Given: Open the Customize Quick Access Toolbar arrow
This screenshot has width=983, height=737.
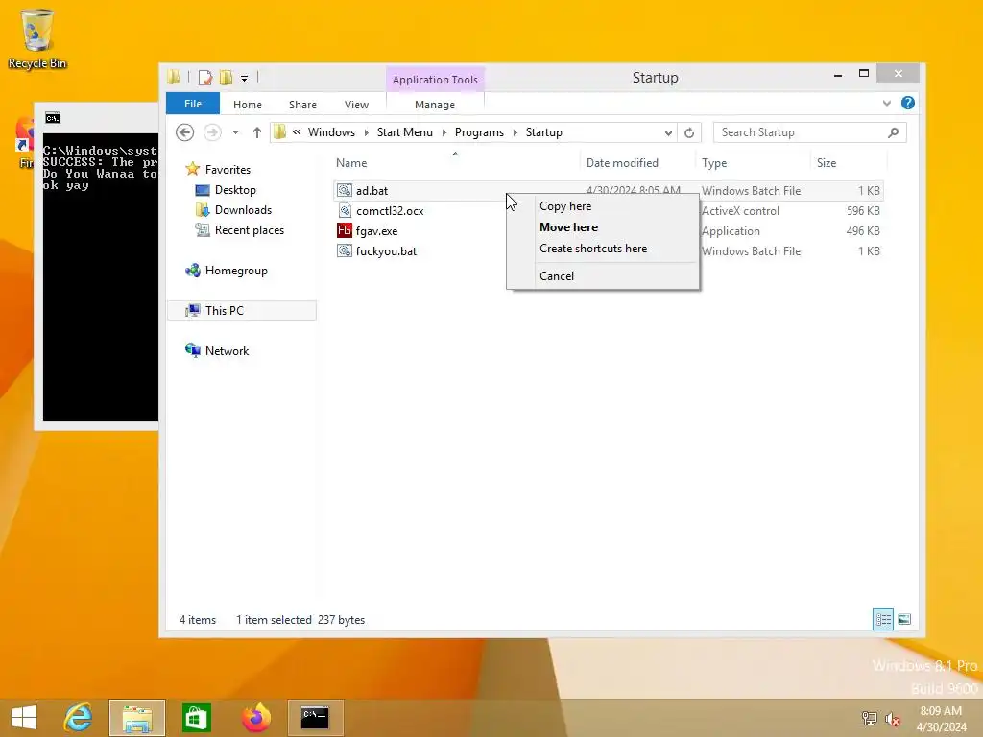Looking at the screenshot, I should pos(245,79).
